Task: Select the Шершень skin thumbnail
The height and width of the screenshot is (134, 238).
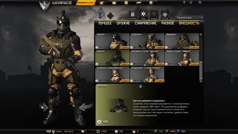Action: [x=182, y=41]
